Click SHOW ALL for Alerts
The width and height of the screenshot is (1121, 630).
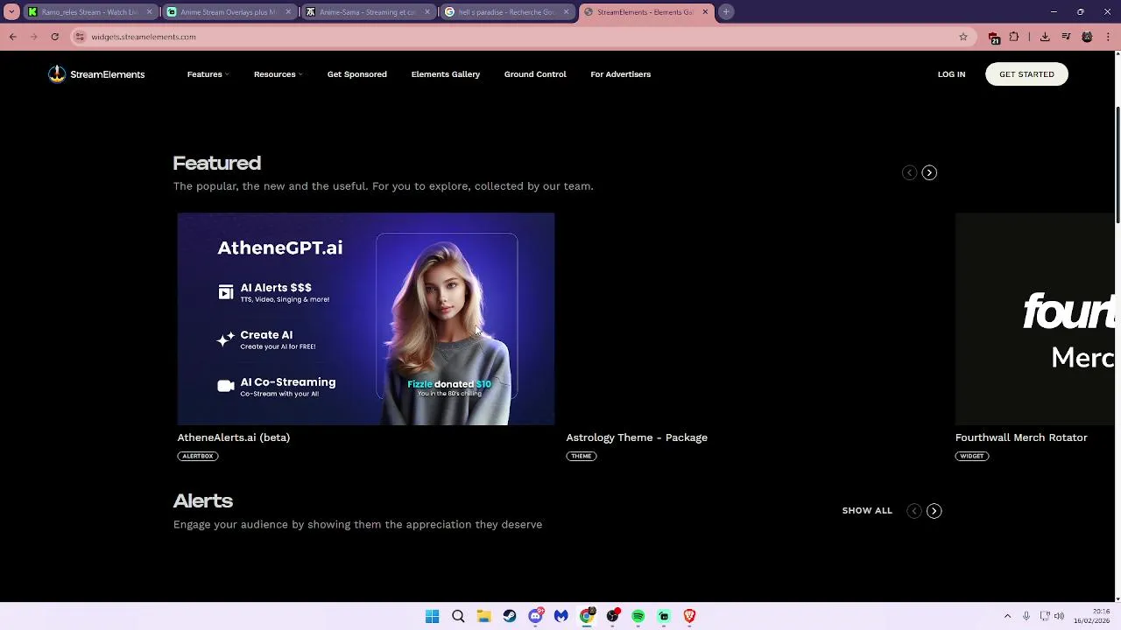[x=867, y=511]
